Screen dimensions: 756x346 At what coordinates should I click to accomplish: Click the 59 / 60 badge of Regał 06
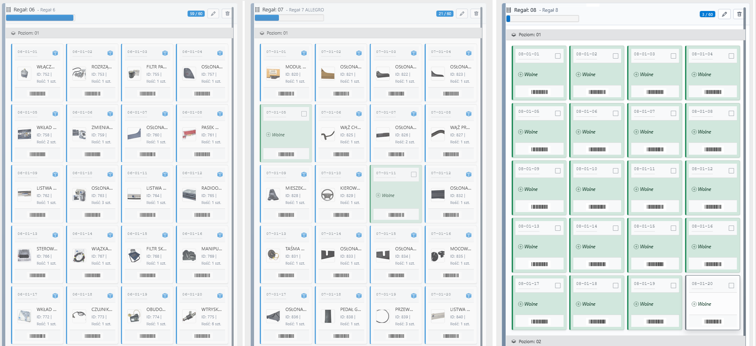[196, 13]
